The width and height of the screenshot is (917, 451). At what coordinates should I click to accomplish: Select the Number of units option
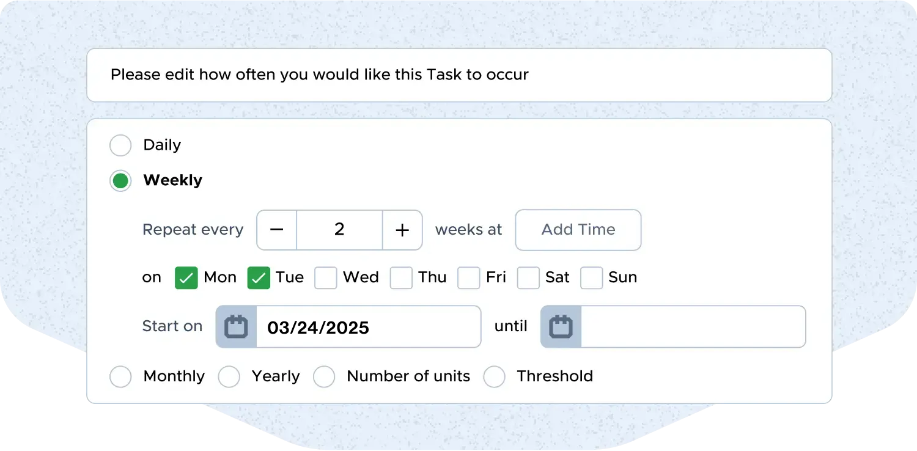[324, 376]
